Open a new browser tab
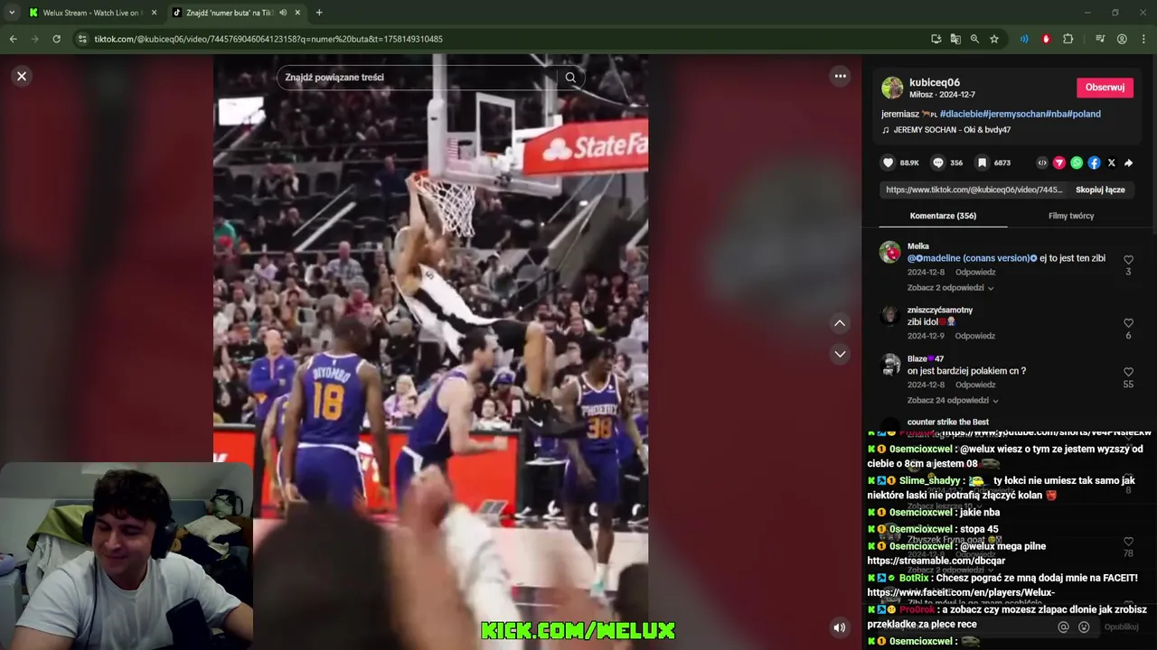The width and height of the screenshot is (1157, 650). pyautogui.click(x=319, y=13)
